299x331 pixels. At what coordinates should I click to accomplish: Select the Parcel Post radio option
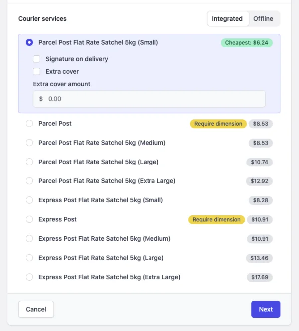coord(29,123)
